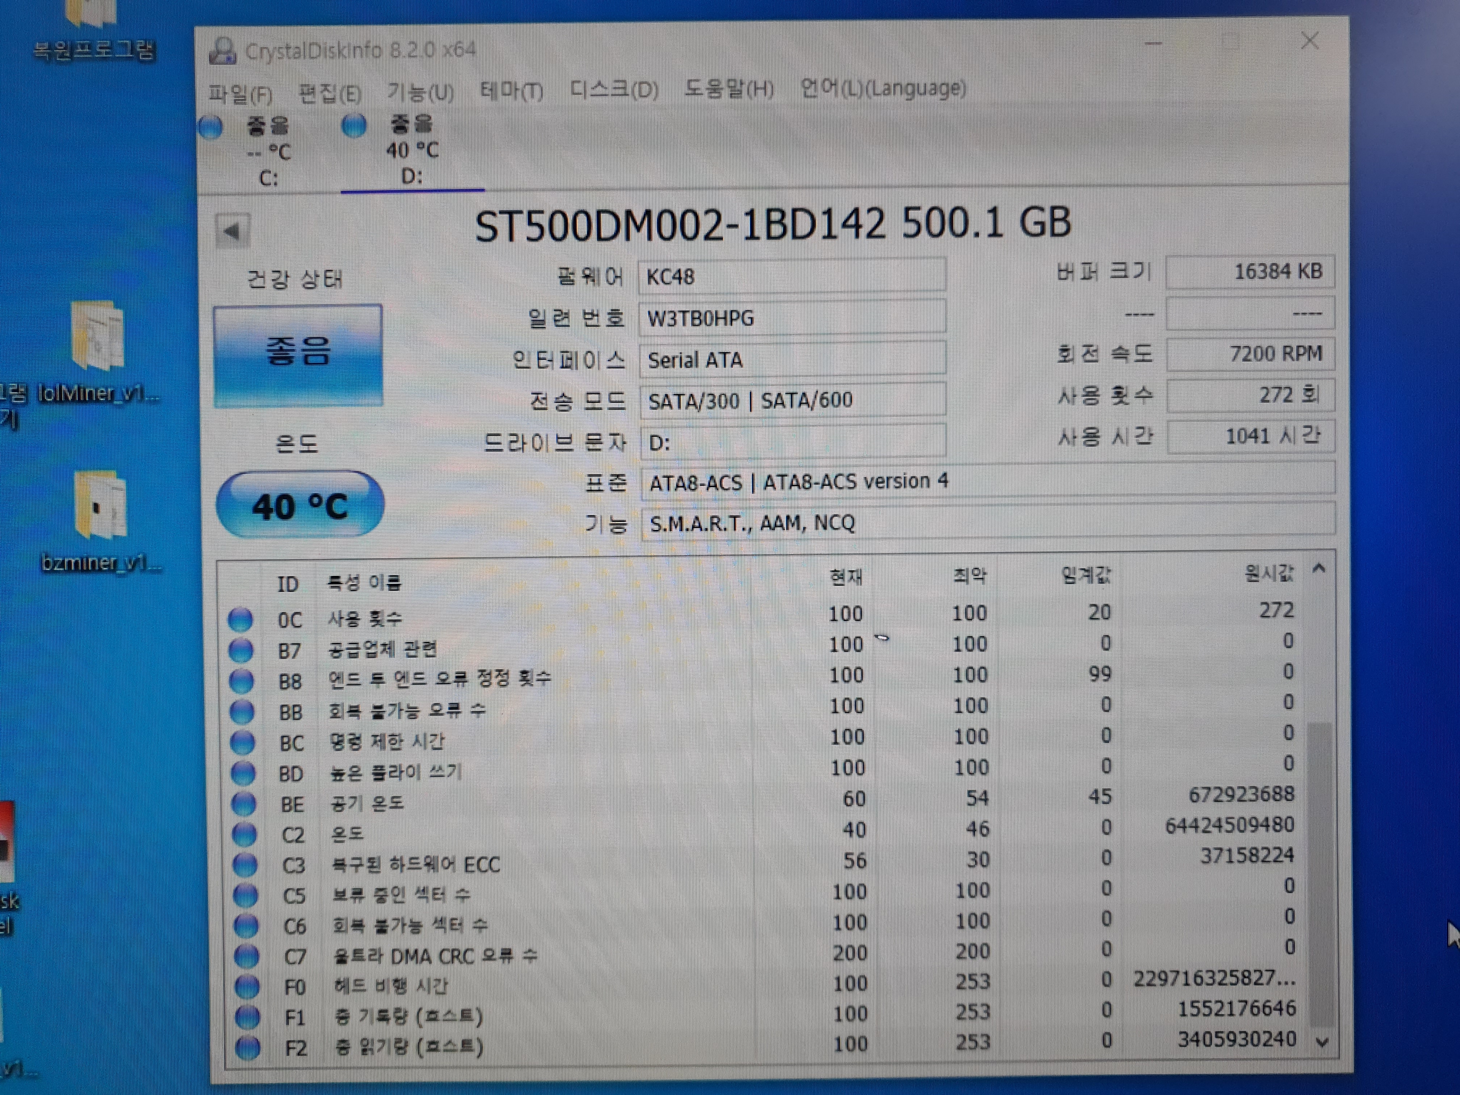Click the 특성 이름 column header

click(364, 582)
